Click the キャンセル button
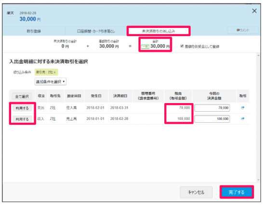265x209 pixels. (196, 192)
